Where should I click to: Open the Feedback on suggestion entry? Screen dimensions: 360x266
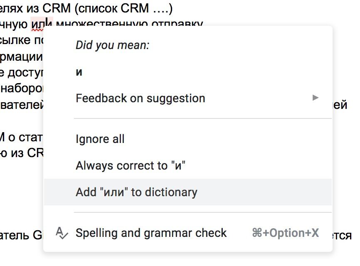[x=140, y=98]
